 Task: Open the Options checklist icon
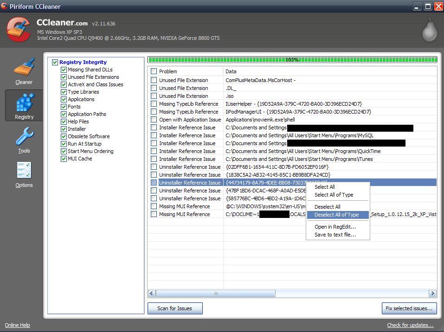tap(24, 170)
